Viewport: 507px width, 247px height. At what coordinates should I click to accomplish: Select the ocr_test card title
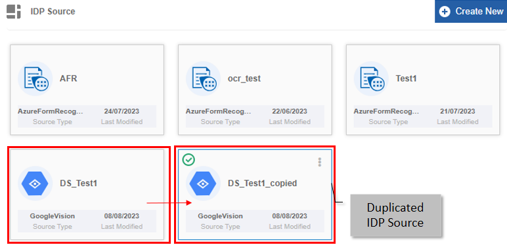coord(244,79)
